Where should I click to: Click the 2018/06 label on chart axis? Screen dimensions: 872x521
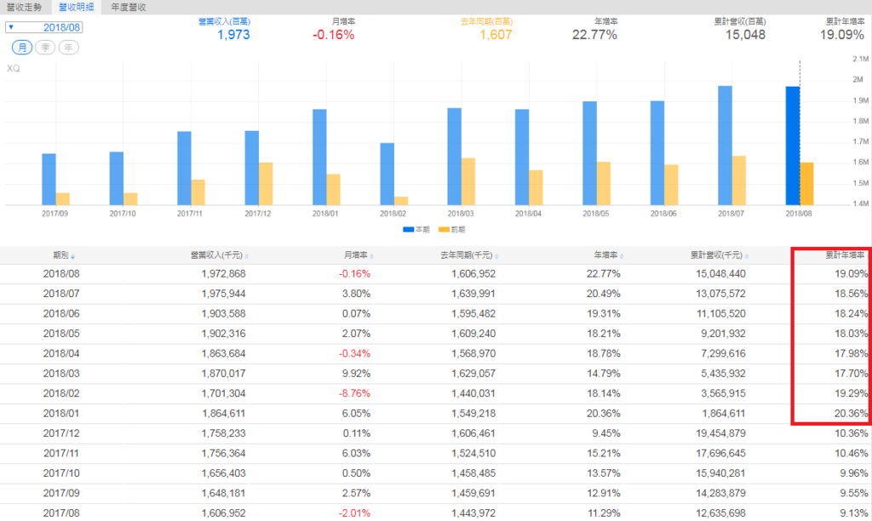pos(663,214)
